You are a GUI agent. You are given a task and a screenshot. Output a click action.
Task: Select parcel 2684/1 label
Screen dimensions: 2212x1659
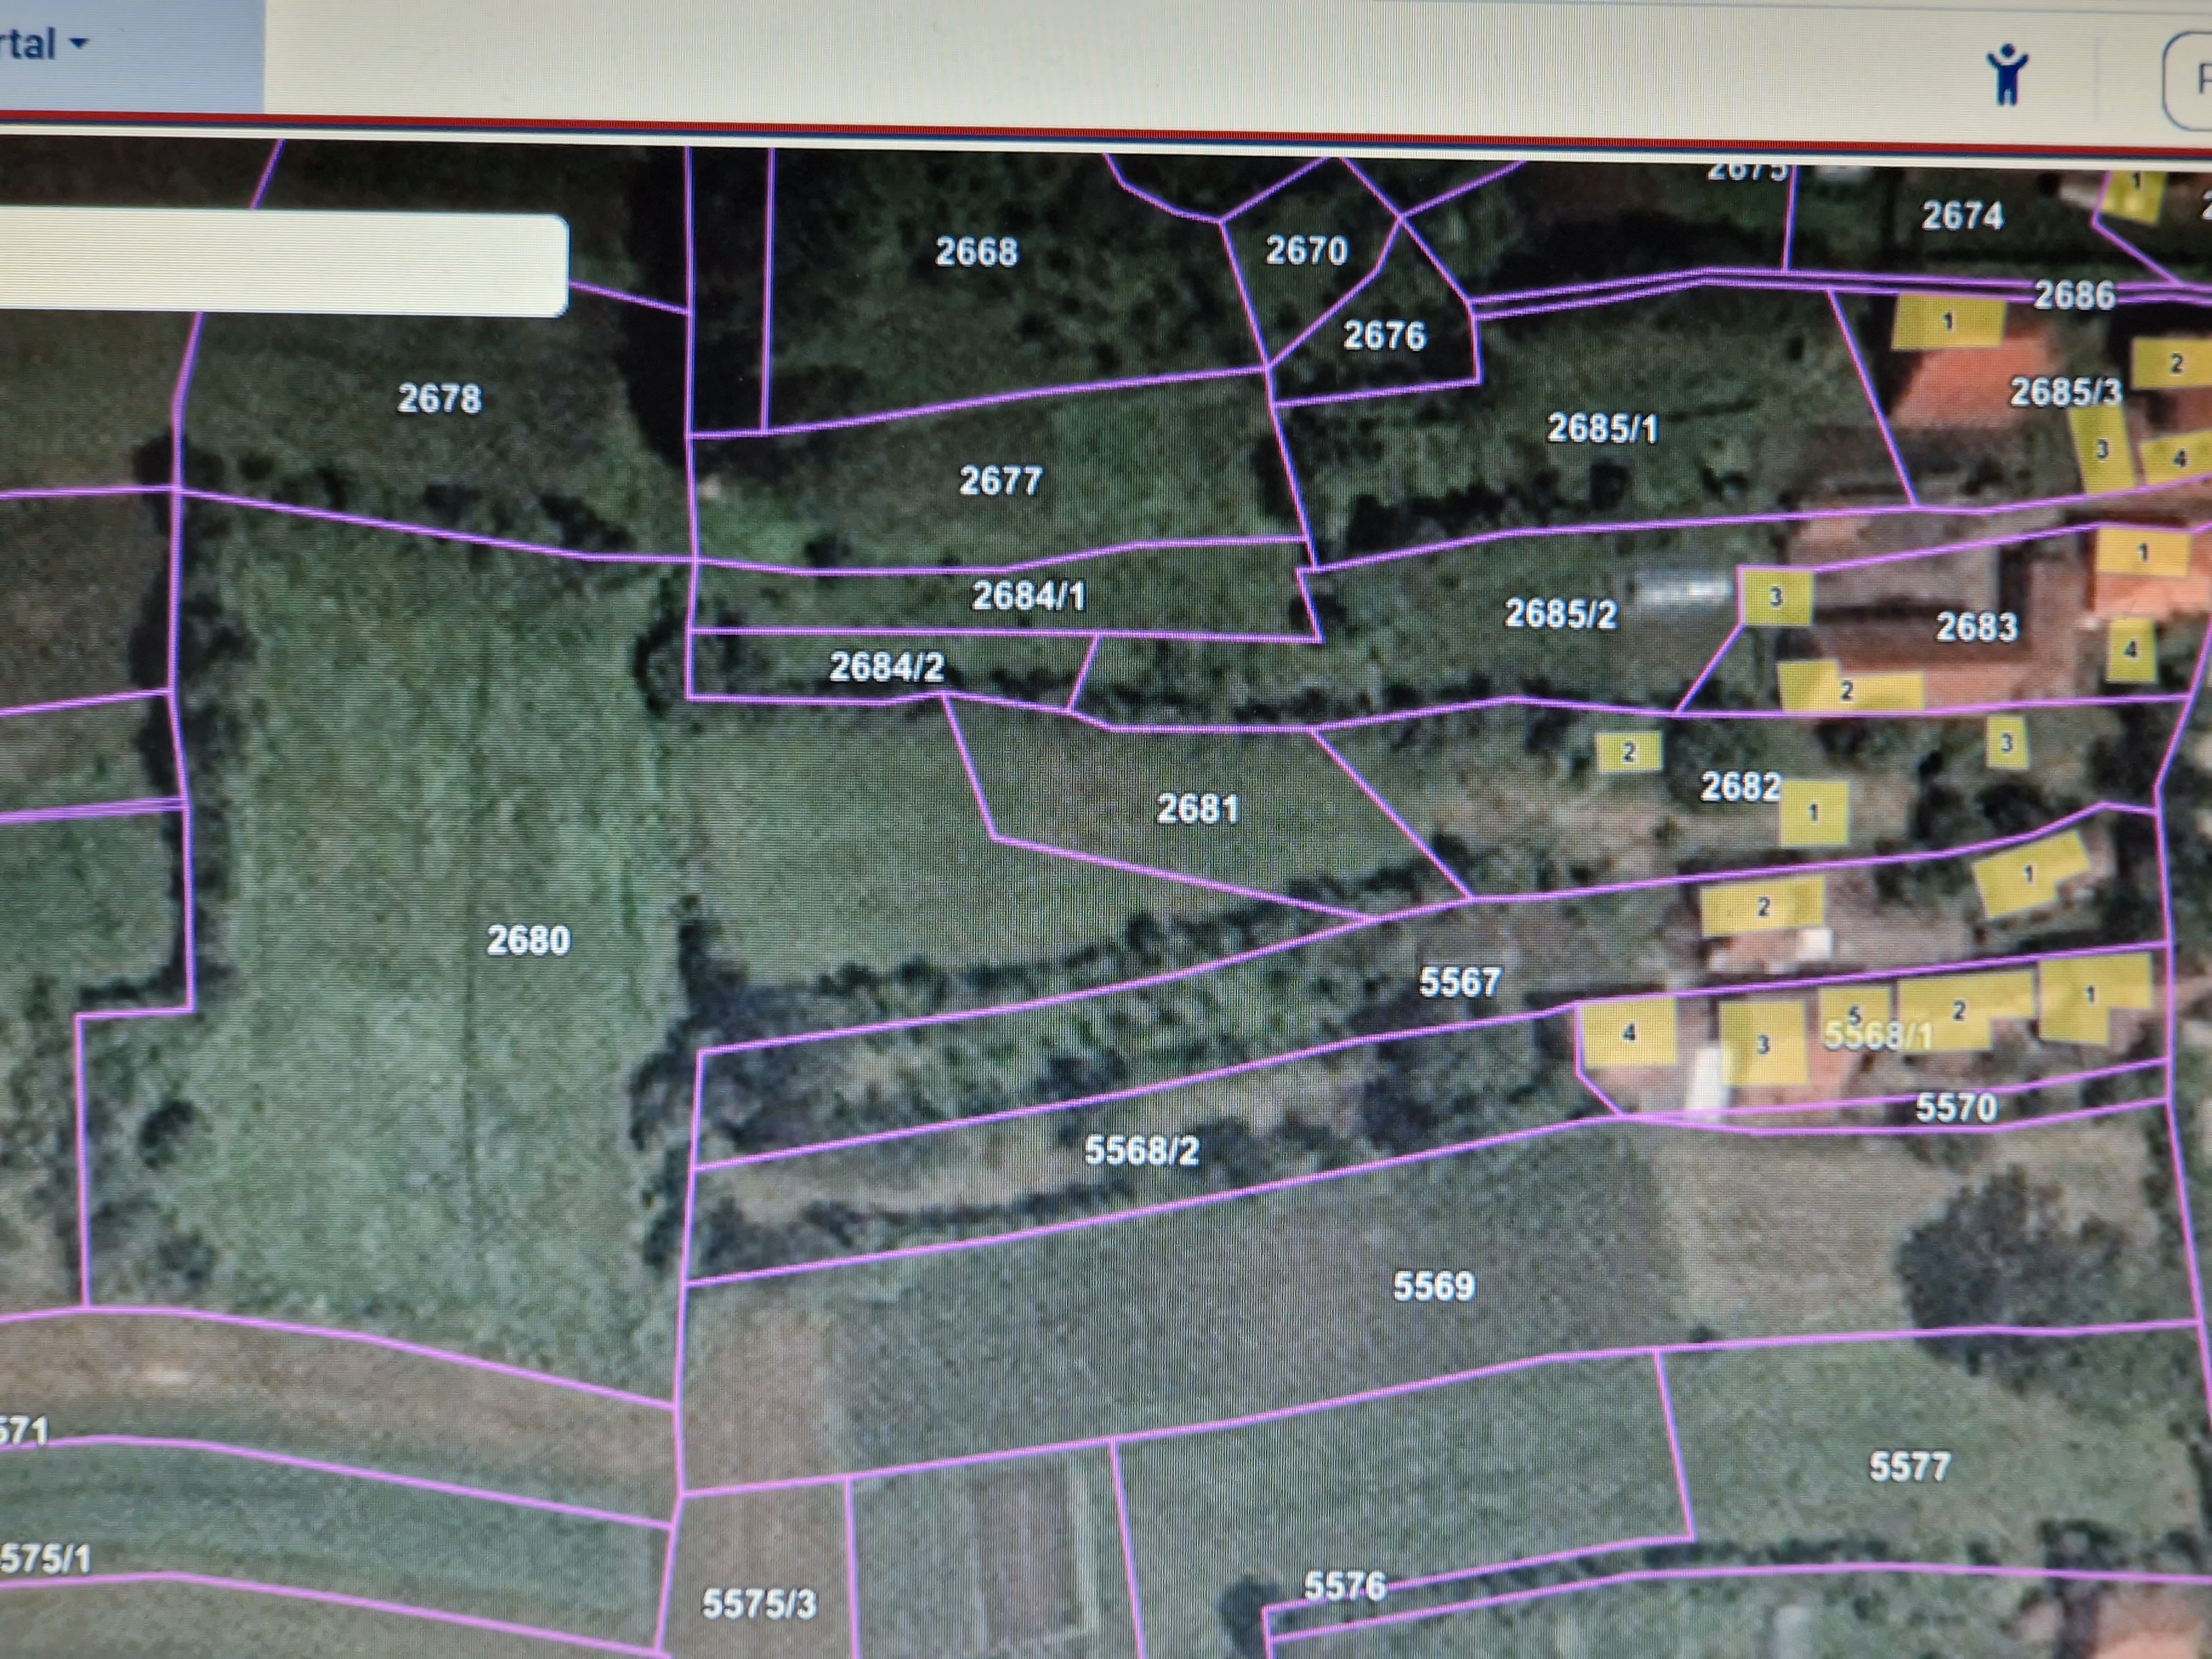[x=1028, y=597]
